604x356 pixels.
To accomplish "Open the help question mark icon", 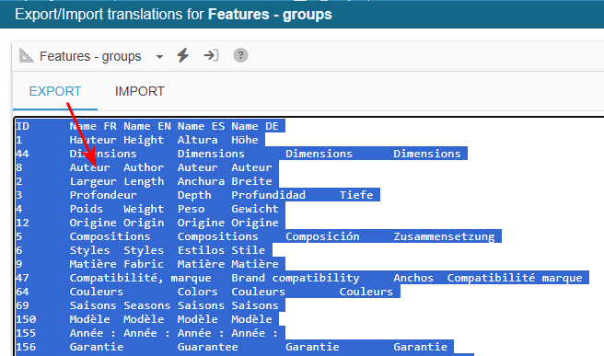I will click(x=240, y=55).
